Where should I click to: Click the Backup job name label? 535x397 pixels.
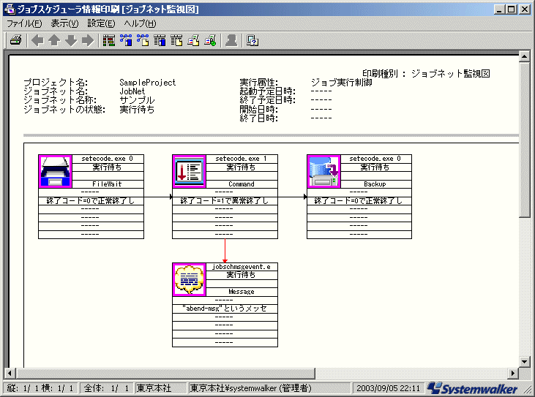[375, 184]
